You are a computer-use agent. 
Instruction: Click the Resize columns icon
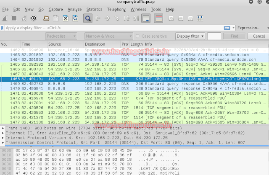[200, 18]
